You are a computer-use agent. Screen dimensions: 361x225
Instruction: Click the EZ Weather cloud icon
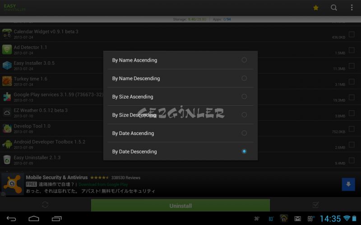click(7, 112)
